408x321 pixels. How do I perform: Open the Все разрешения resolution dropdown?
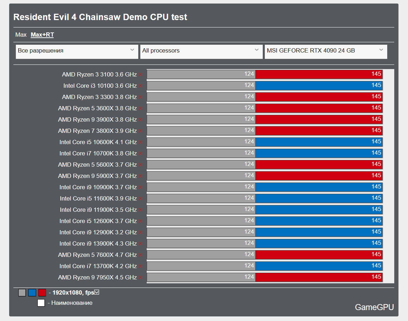pos(77,51)
